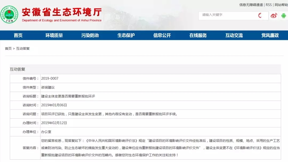Image resolution: width=288 pixels, height=162 pixels.
Task: Click the 首页 breadcrumb link
Action: tap(8, 48)
